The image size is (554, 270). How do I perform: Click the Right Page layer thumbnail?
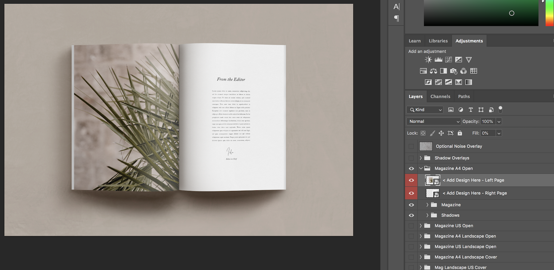432,193
